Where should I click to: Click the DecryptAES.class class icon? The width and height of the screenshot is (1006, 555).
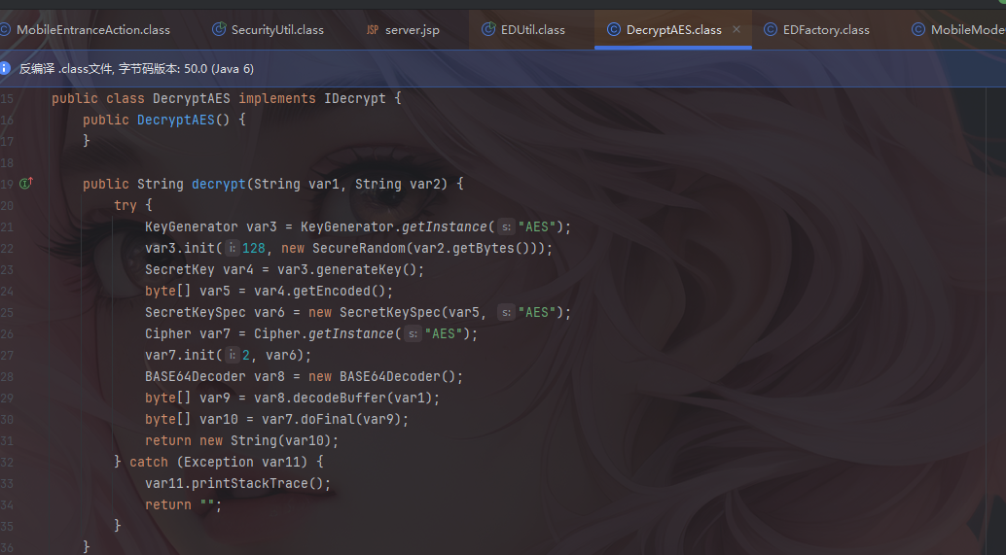coord(613,29)
